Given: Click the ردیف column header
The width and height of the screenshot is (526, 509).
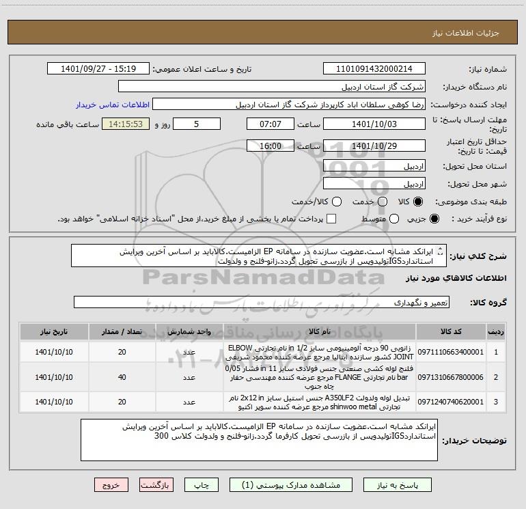Looking at the screenshot, I should click(x=496, y=331).
